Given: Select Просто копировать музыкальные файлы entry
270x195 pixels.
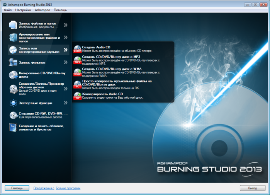Looking at the screenshot, I should [117, 84].
